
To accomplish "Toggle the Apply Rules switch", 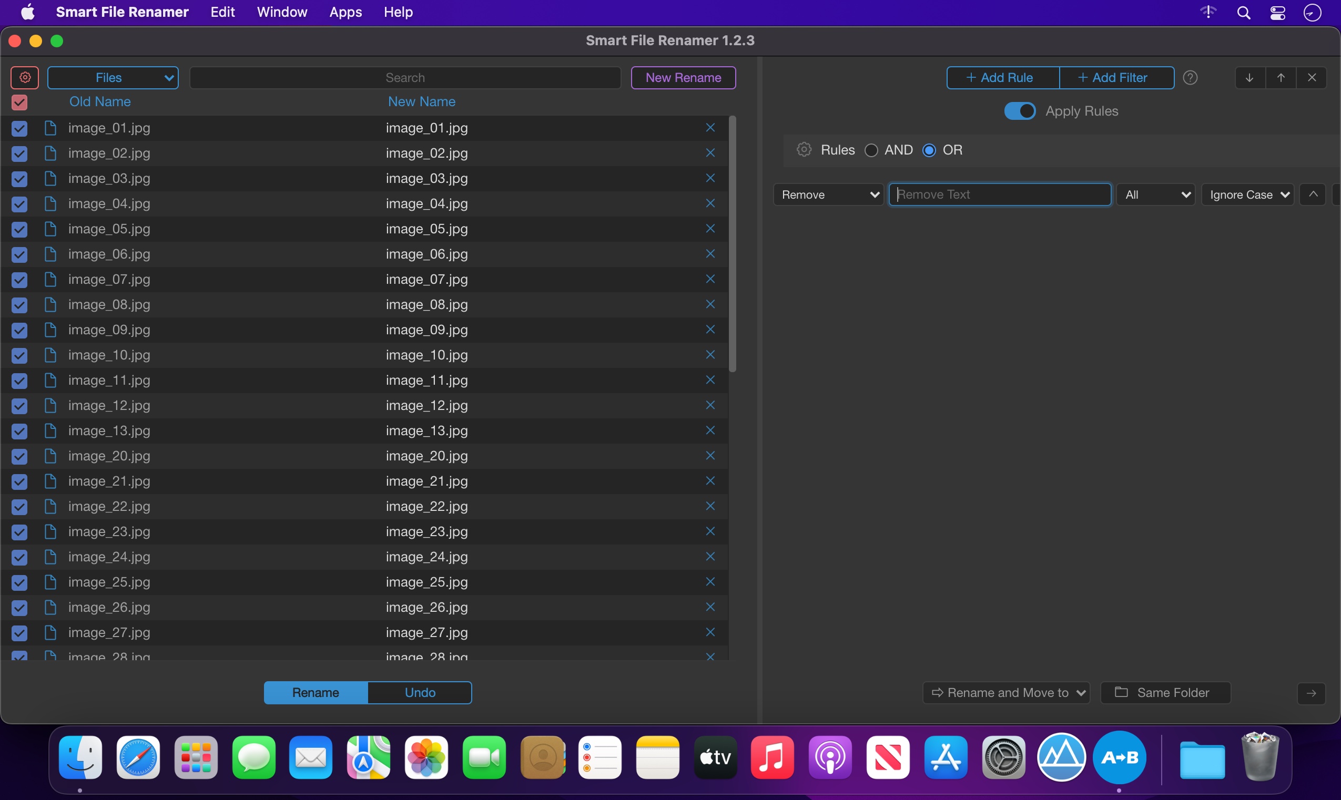I will coord(1019,111).
